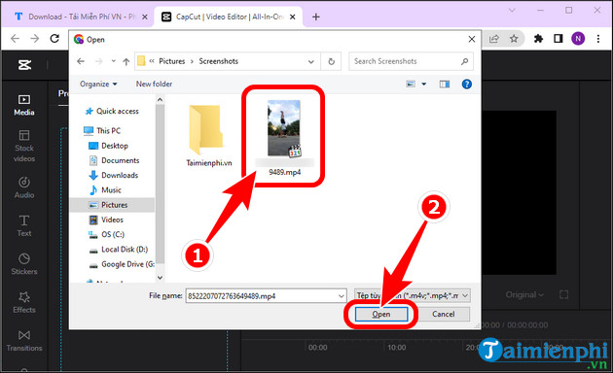Select Desktop in navigation tree

point(109,146)
